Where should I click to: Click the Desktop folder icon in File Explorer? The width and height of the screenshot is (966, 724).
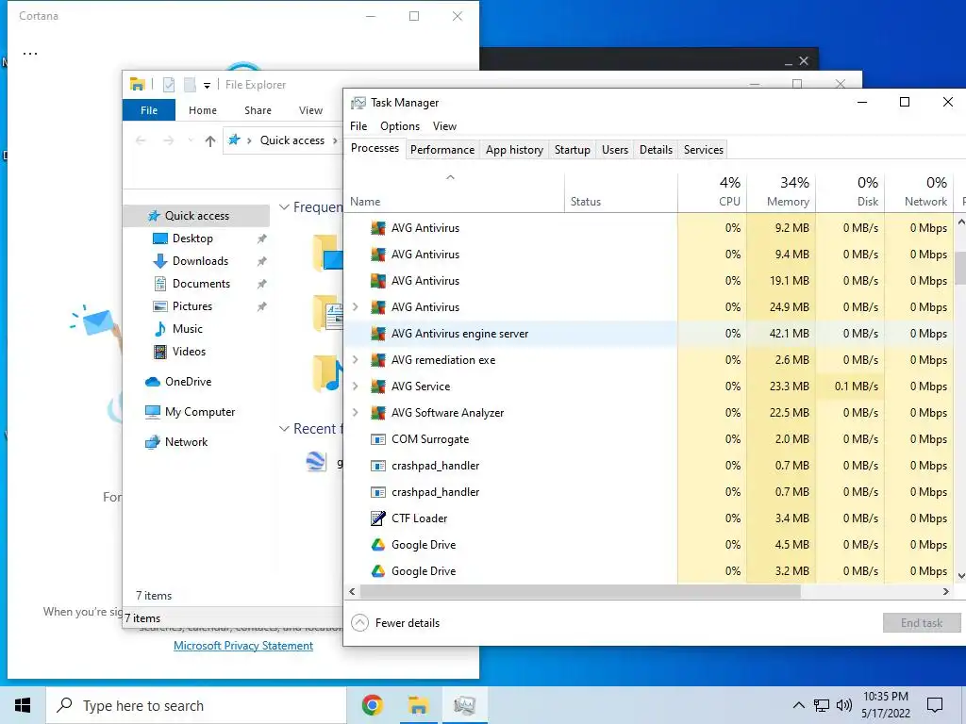pos(159,239)
